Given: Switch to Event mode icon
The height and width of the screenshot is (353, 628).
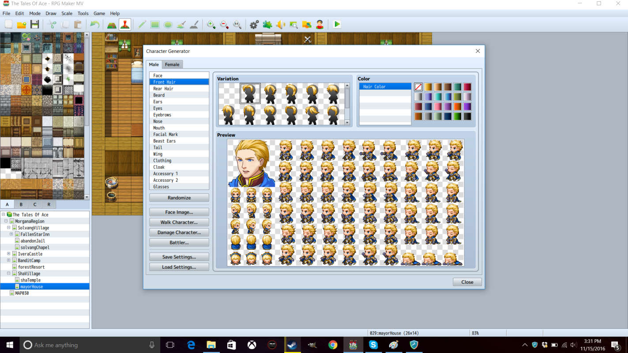Looking at the screenshot, I should coord(125,25).
